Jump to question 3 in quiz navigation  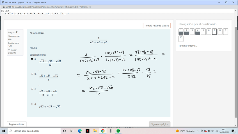click(x=192, y=31)
